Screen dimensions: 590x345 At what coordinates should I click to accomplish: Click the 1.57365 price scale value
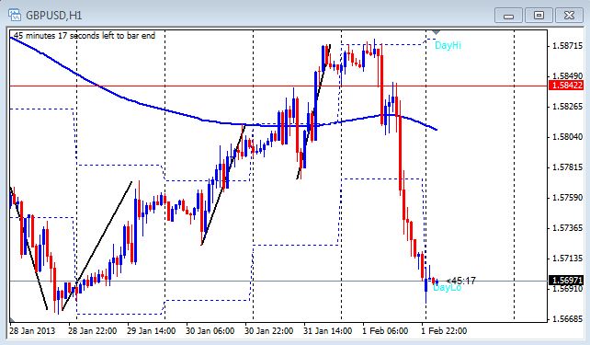[x=567, y=228]
